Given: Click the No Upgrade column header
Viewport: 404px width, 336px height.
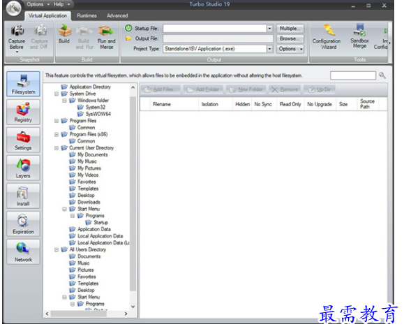Looking at the screenshot, I should 320,104.
